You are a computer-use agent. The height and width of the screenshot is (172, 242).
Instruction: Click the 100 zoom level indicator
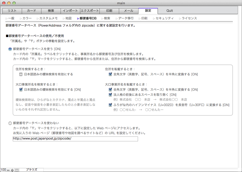(x=3, y=170)
